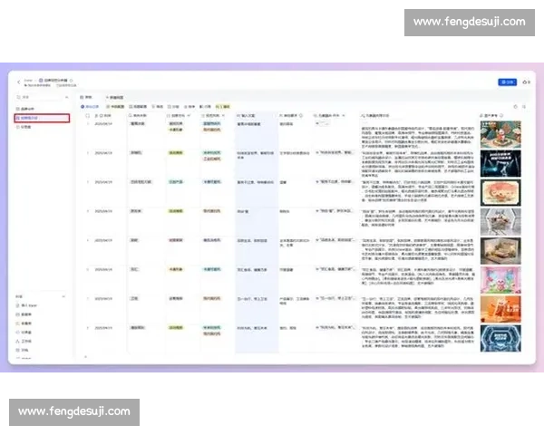
Task: Click the blue share button at top right
Action: click(507, 82)
